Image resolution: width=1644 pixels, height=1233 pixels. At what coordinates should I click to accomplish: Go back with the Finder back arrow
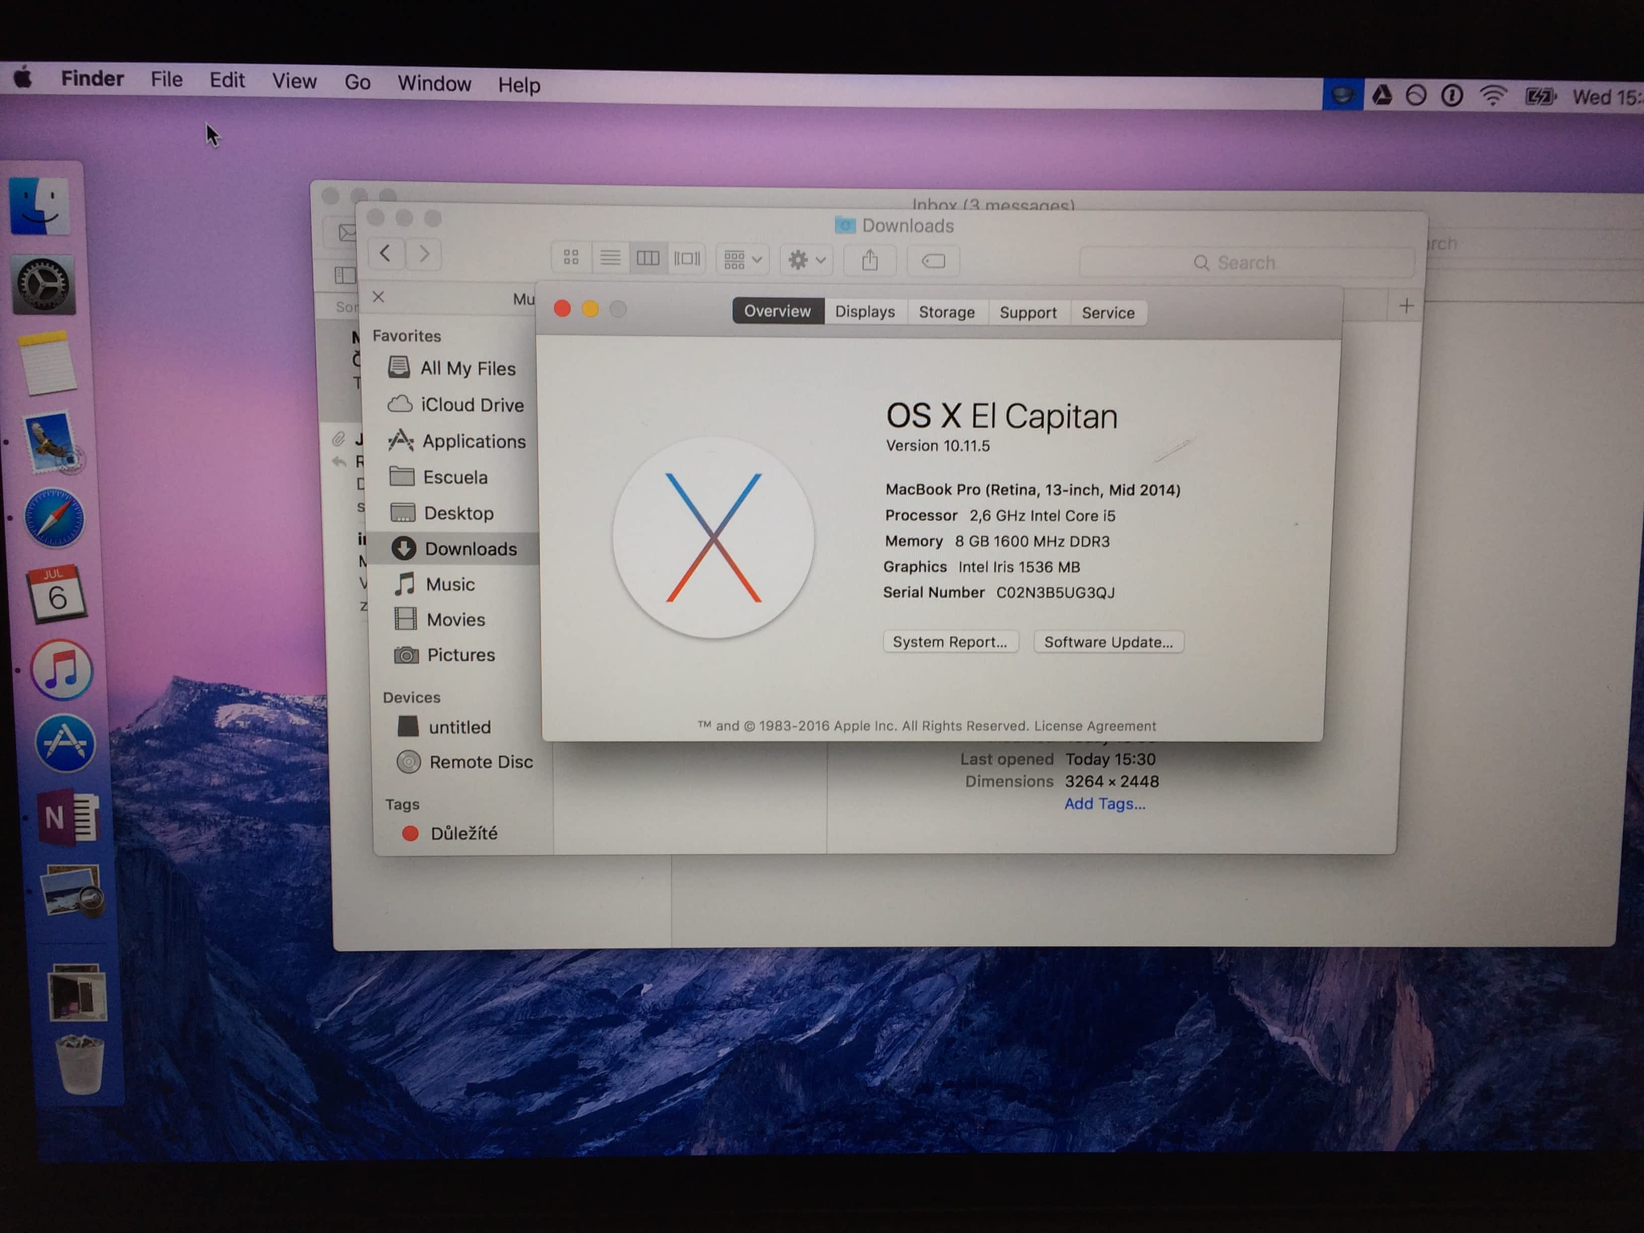386,253
